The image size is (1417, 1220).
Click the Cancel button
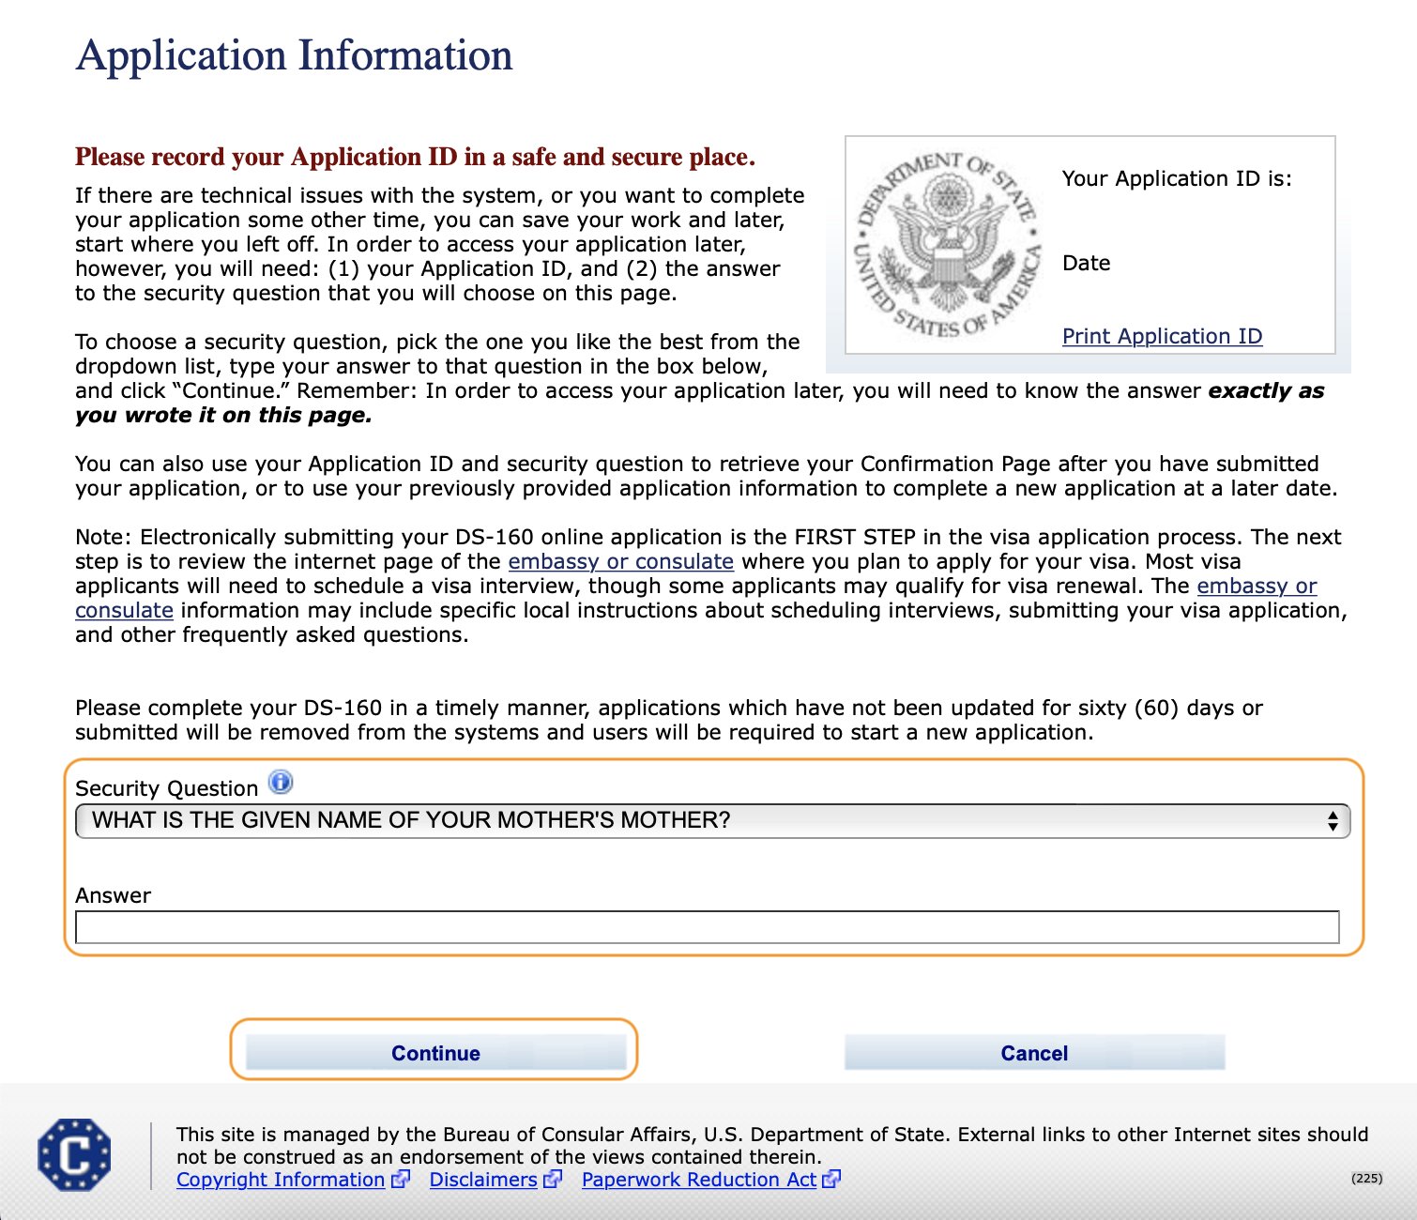tap(1034, 1053)
